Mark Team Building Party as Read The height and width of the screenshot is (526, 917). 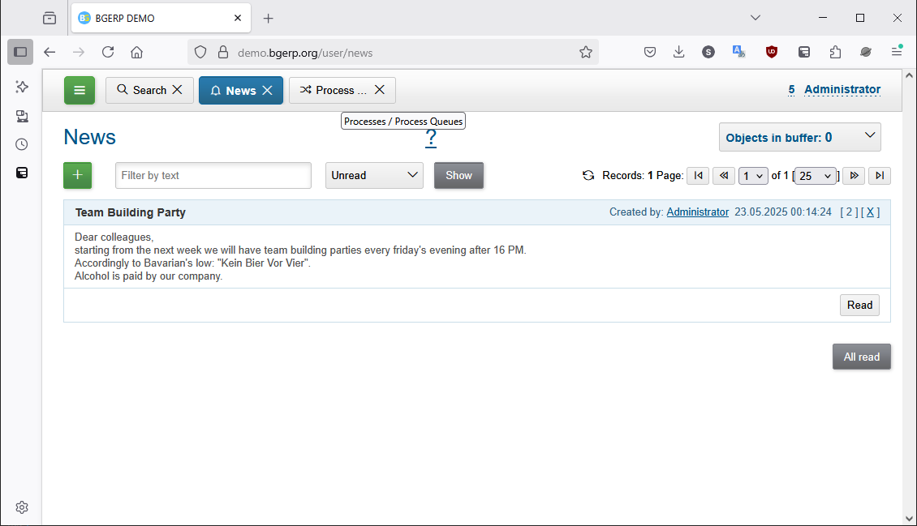pos(859,305)
